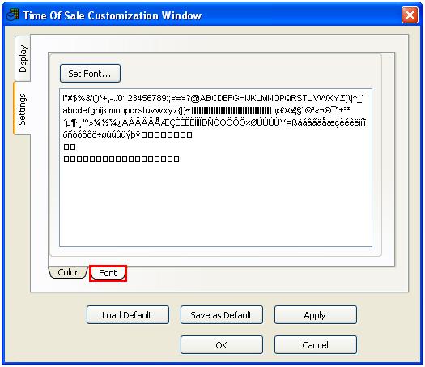Click the Load Default button
Viewport: 425px width, 367px height.
pyautogui.click(x=128, y=315)
